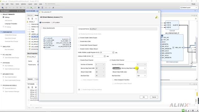Image resolution: width=199 pixels, height=112 pixels.
Task: Open the Layout menu
Action: (x=30, y=4)
